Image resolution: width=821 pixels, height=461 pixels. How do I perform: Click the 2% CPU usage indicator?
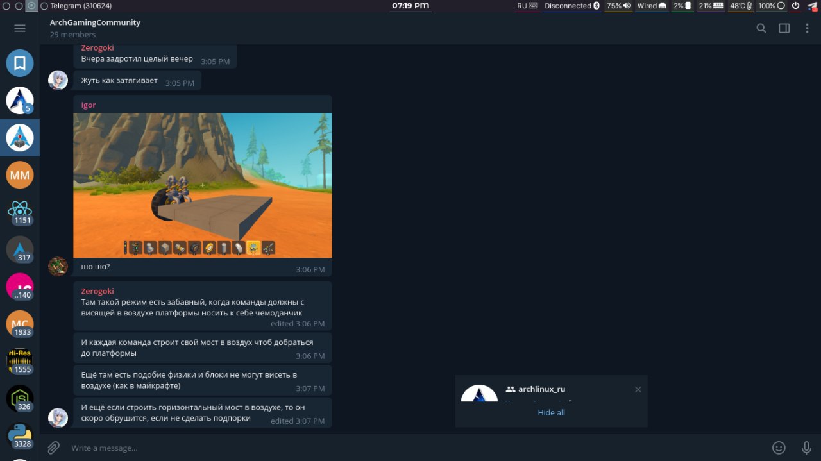tap(682, 6)
